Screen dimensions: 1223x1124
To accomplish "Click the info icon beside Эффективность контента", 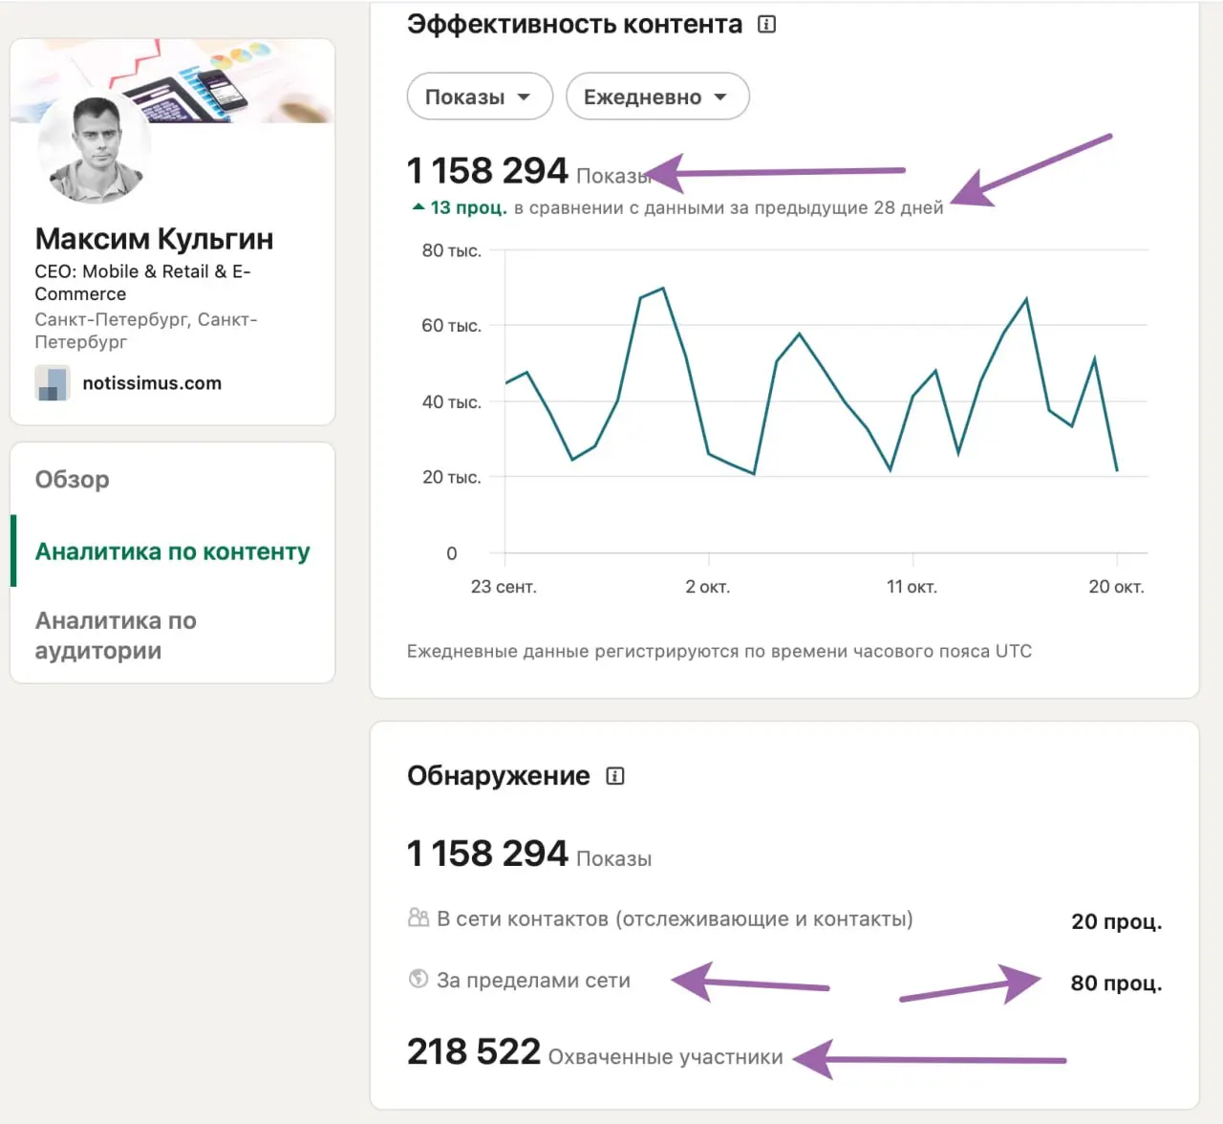I will [x=766, y=25].
